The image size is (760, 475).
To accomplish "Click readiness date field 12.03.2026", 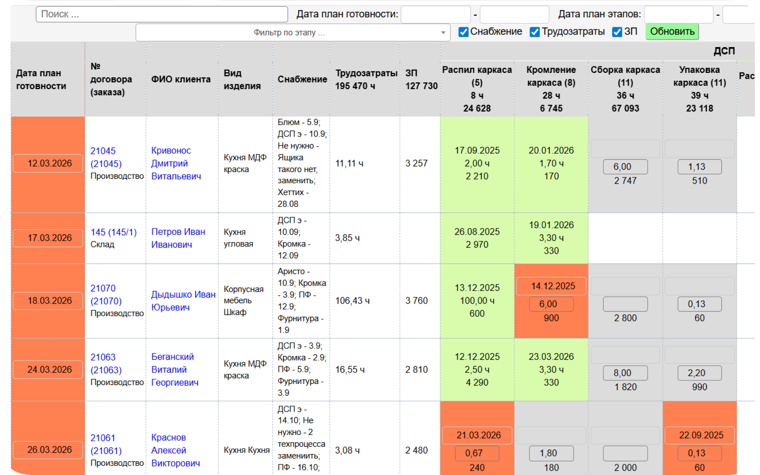I will pyautogui.click(x=48, y=163).
